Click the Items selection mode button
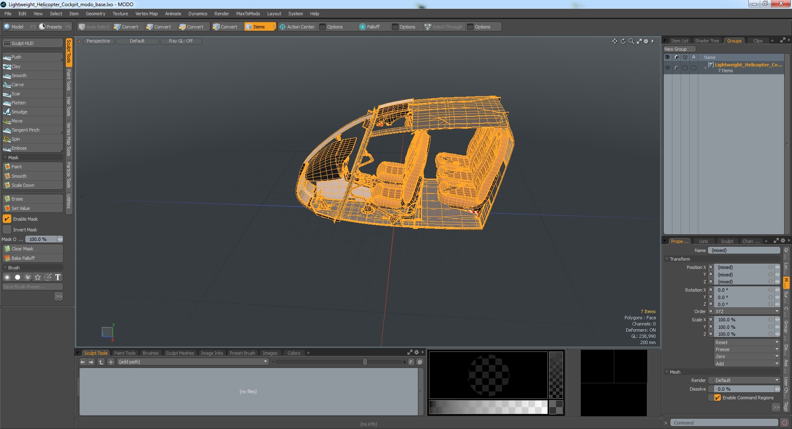Screen dimensions: 792x429 click(x=259, y=27)
